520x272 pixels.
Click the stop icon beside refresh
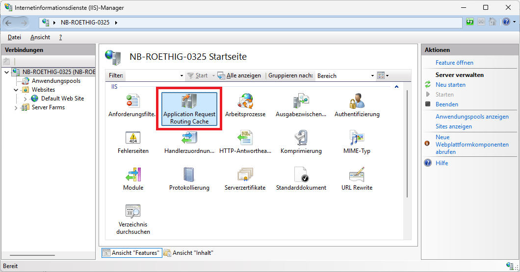coord(481,22)
